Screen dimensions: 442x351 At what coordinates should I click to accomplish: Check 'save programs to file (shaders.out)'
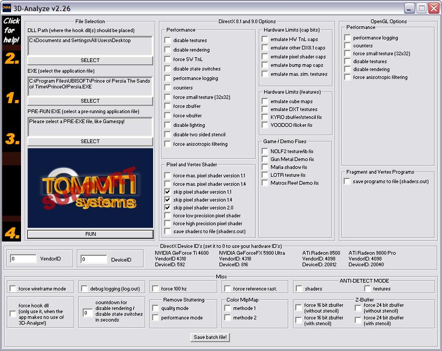(x=347, y=181)
